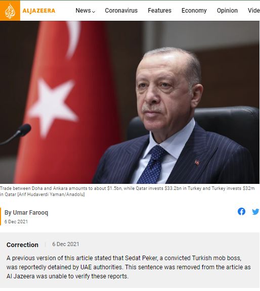Screen dimensions: 260x291
Task: Click the orange bar beside the byline
Action: tap(1, 216)
